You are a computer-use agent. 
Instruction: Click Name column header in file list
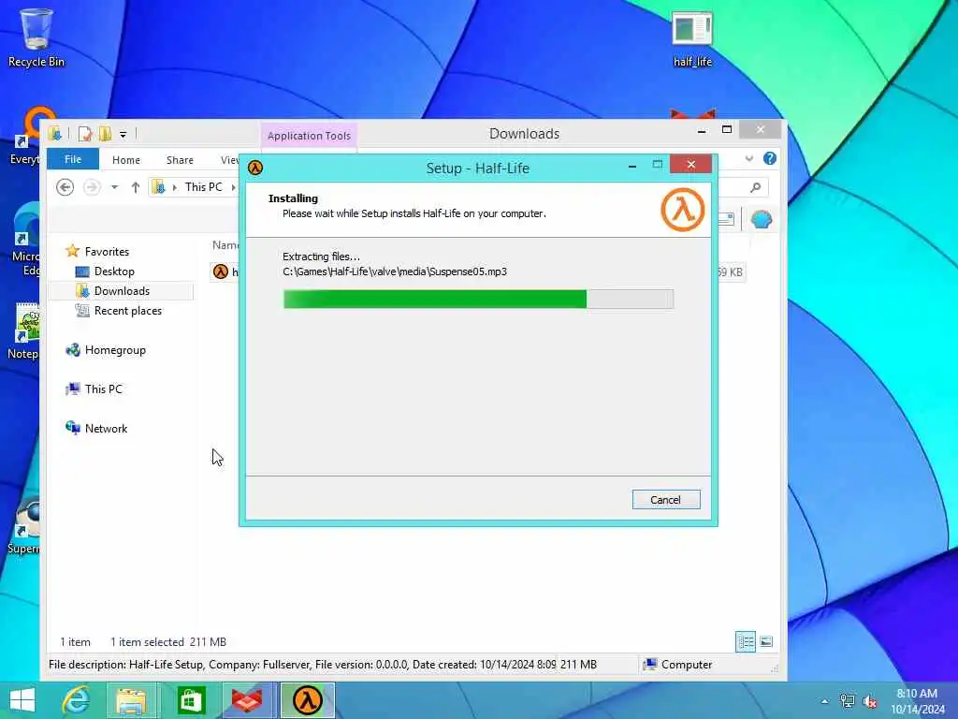click(225, 245)
